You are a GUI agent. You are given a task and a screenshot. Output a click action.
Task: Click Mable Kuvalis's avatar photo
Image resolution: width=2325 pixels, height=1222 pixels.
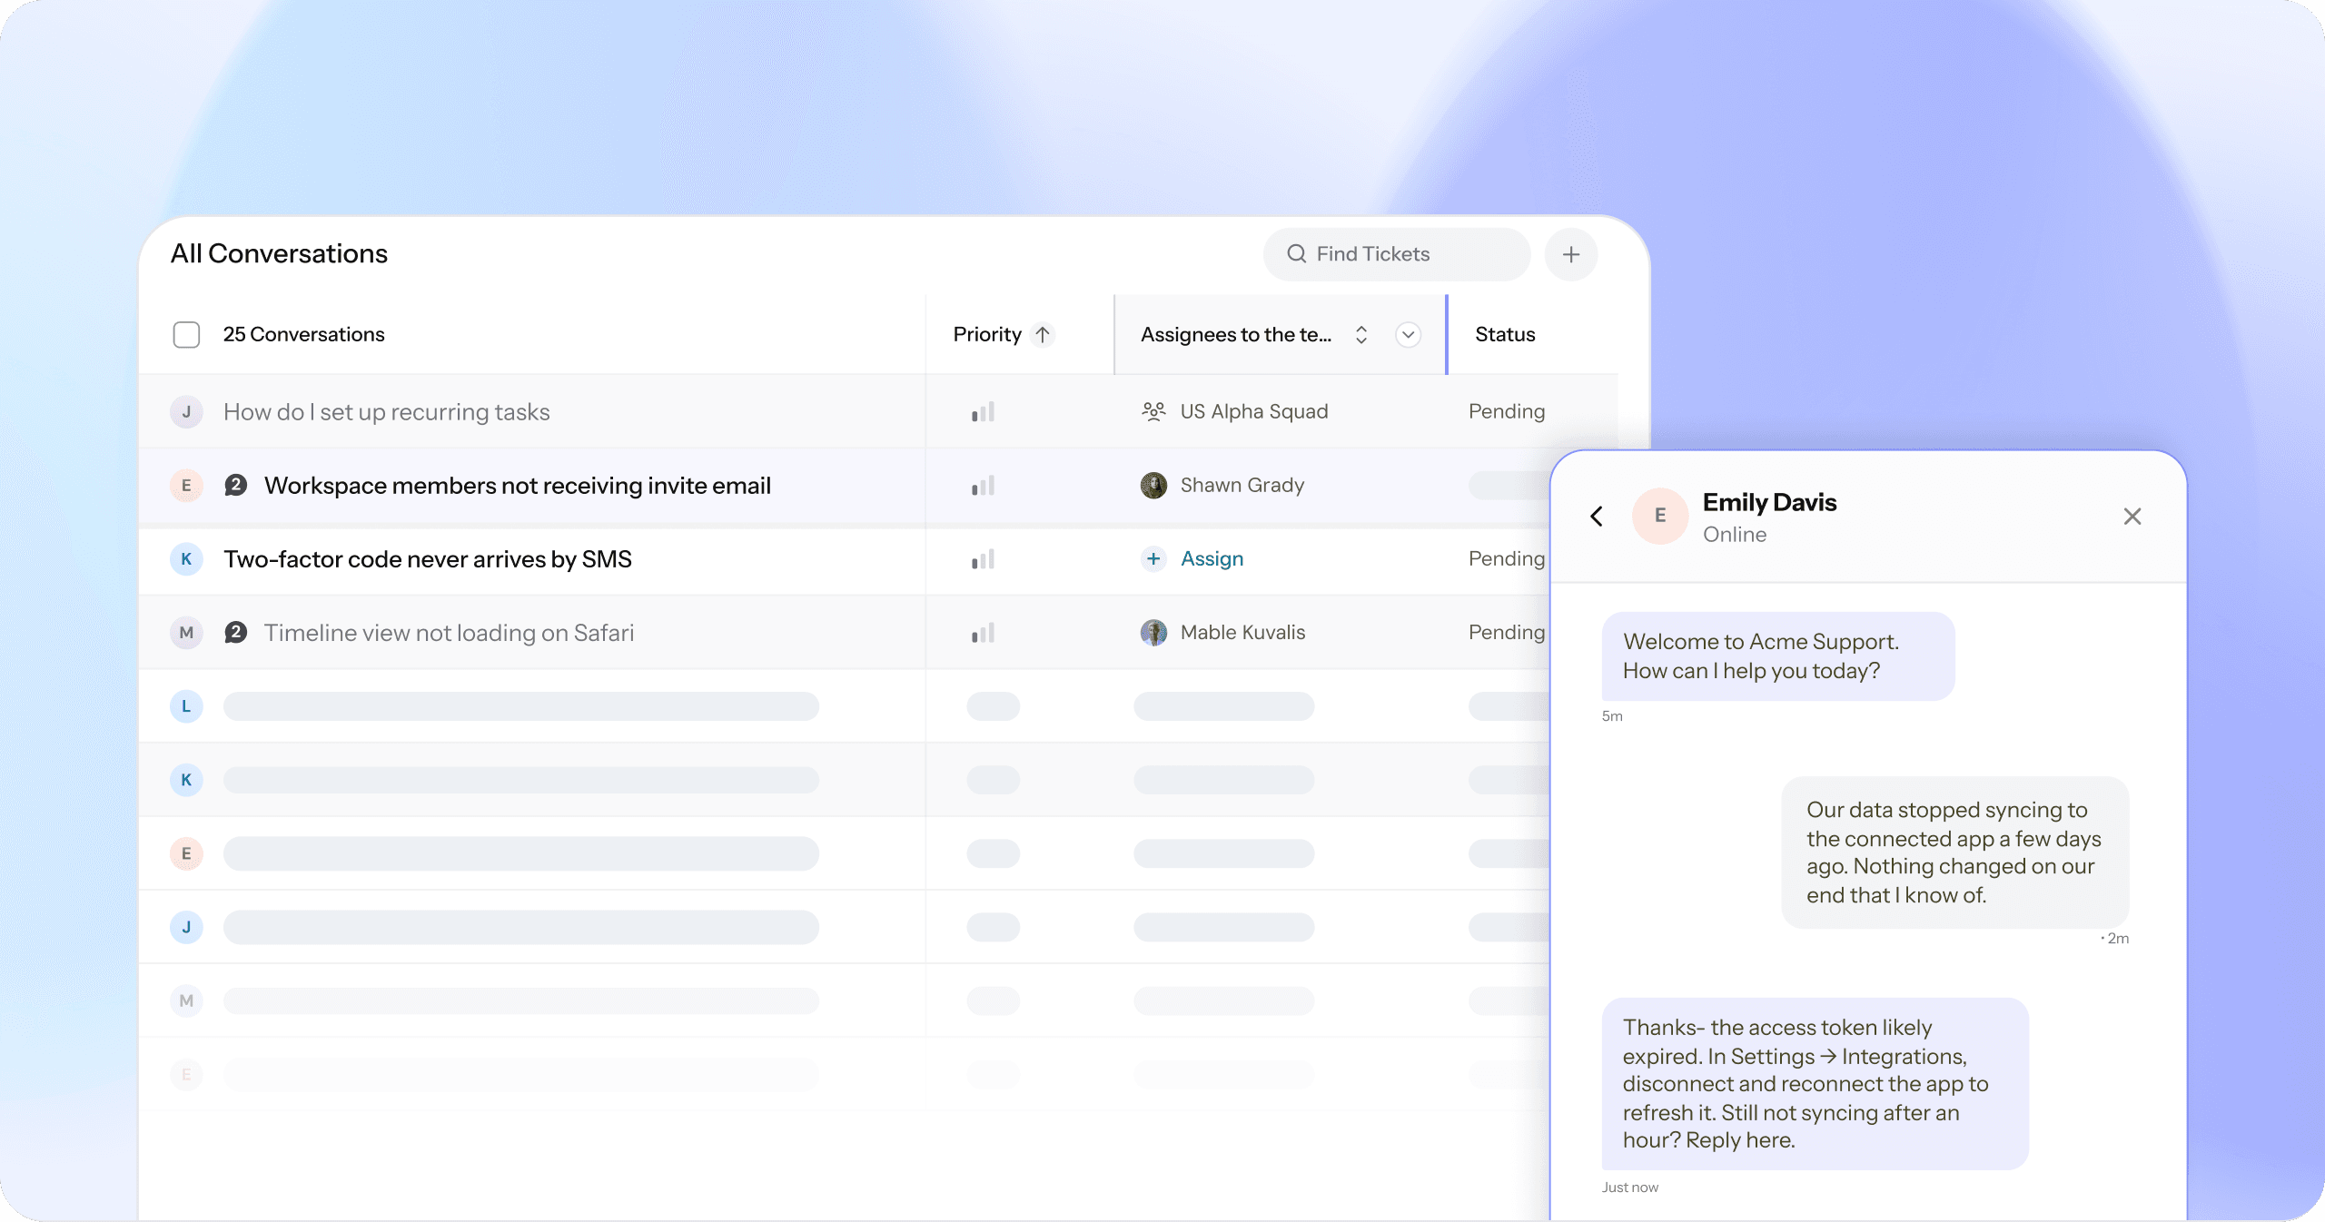coord(1153,632)
